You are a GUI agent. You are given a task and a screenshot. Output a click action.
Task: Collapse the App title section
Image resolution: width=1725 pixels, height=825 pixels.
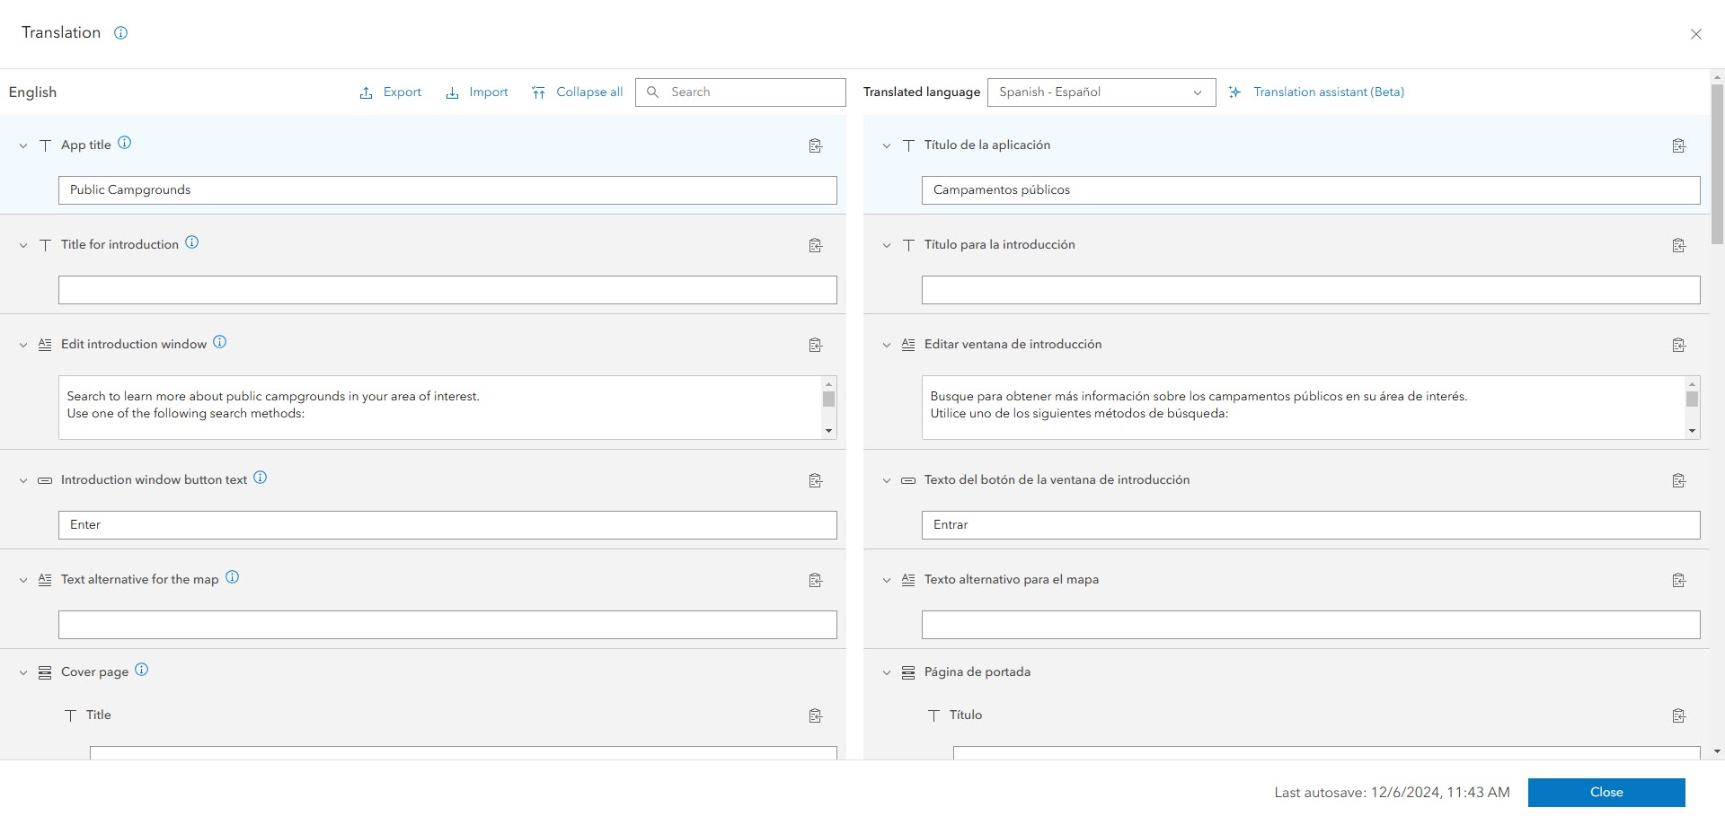pyautogui.click(x=22, y=145)
